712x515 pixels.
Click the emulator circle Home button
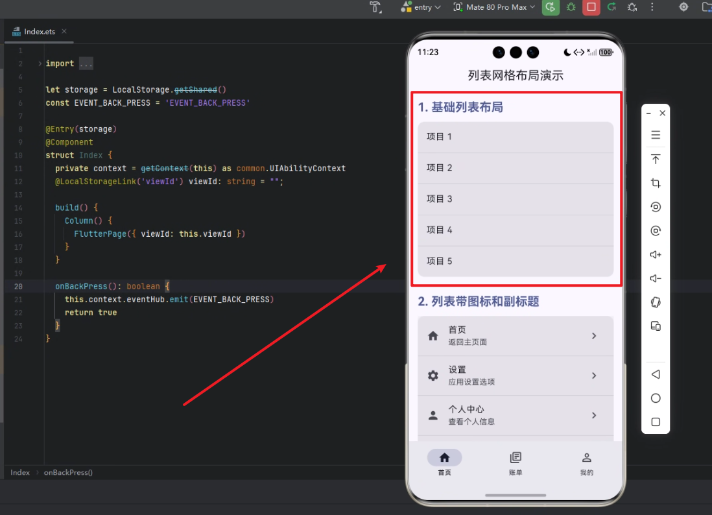[656, 398]
